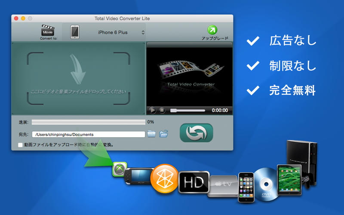344x215 pixels.
Task: Click the iPhone device icon in toolbar
Action: coord(75,32)
